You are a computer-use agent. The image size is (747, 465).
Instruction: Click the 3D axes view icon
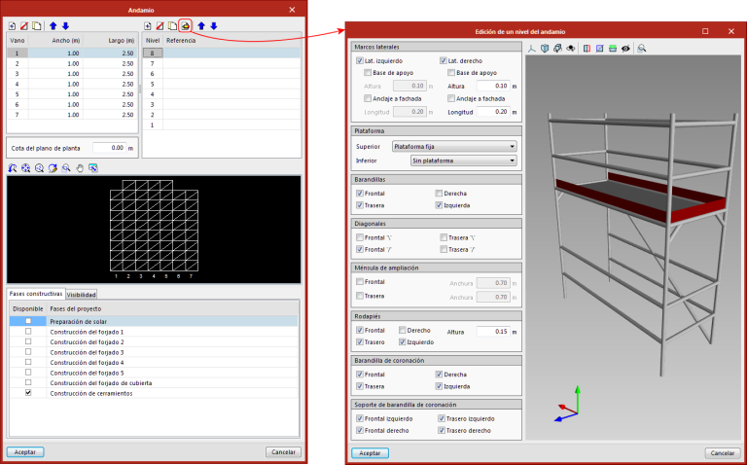point(531,47)
